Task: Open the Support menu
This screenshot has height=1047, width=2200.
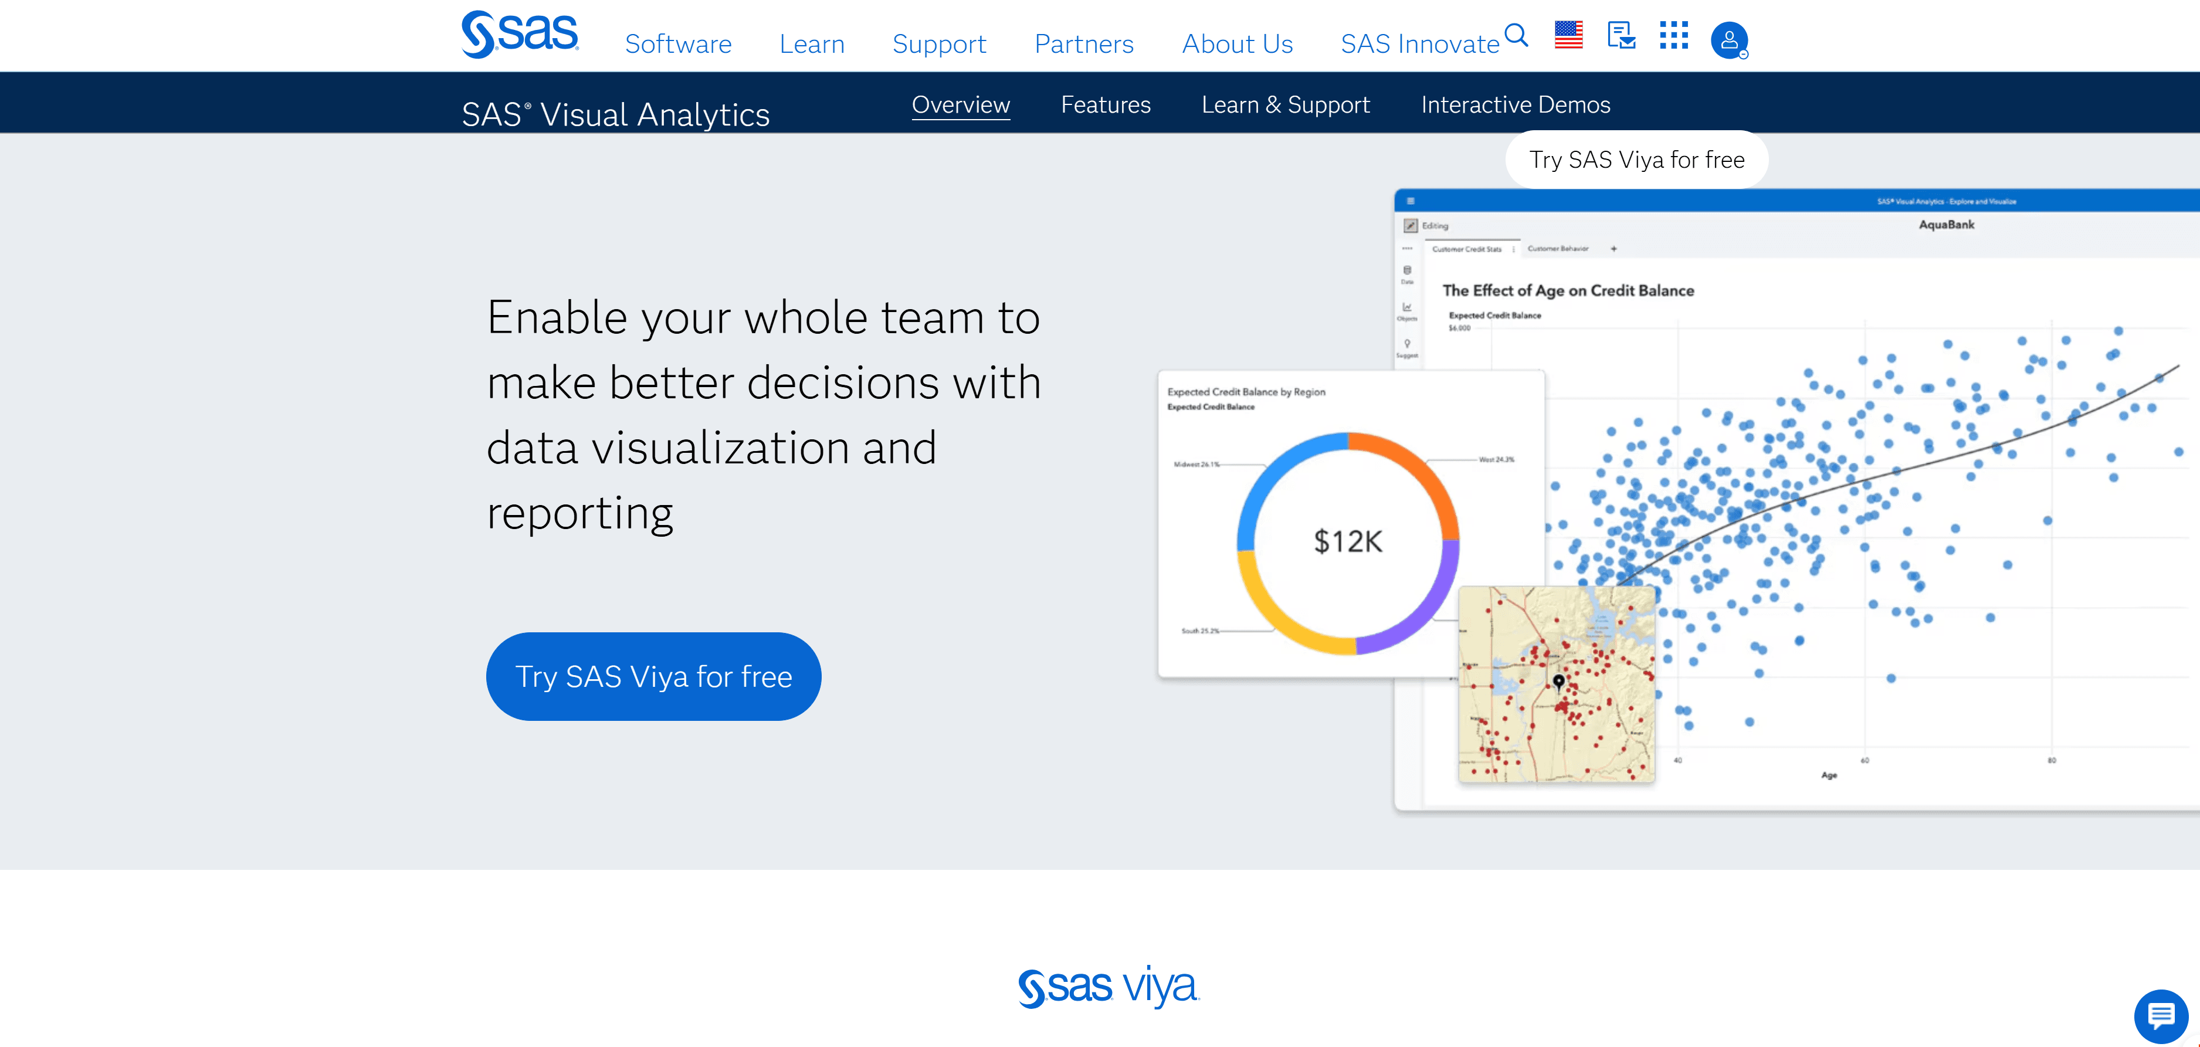Action: (x=940, y=43)
